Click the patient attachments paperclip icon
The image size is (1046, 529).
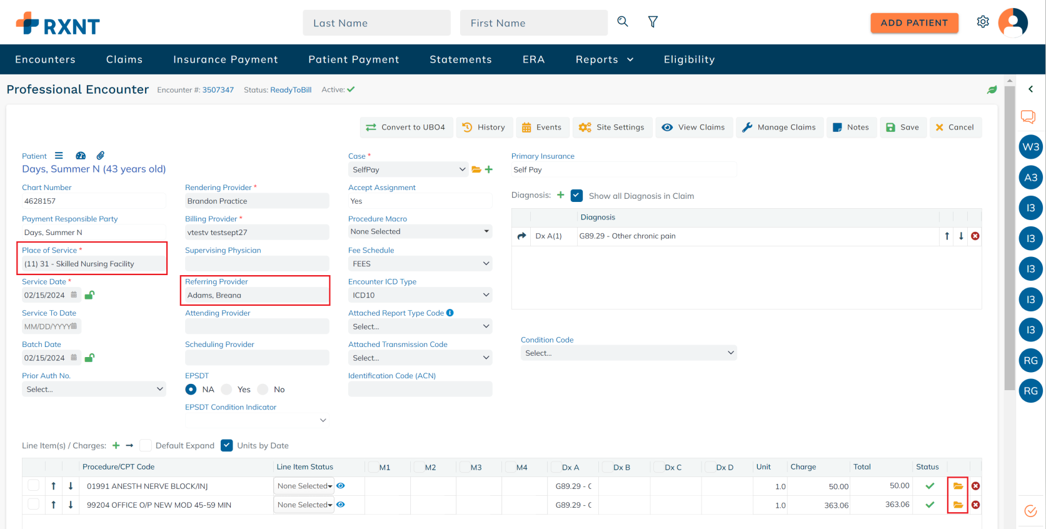(x=101, y=156)
